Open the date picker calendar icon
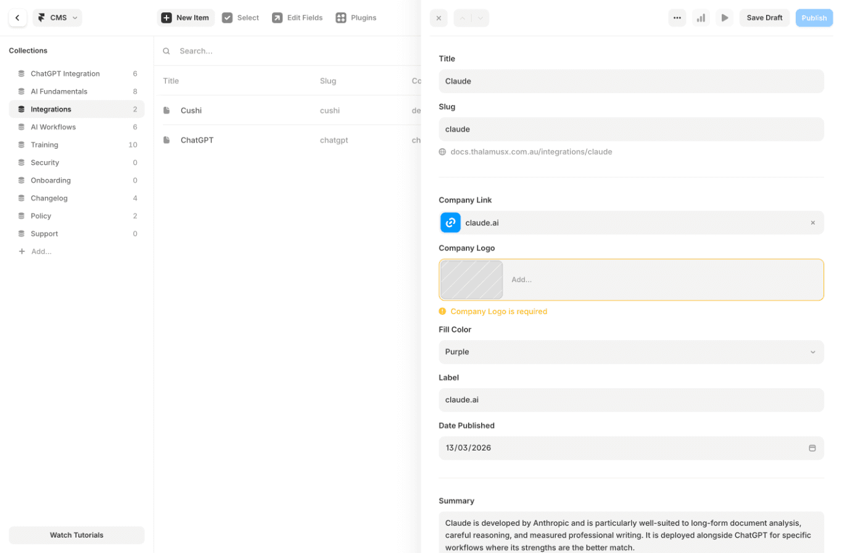The width and height of the screenshot is (842, 553). [x=812, y=448]
